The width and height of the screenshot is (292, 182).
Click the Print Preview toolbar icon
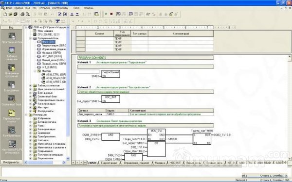pyautogui.click(x=28, y=14)
